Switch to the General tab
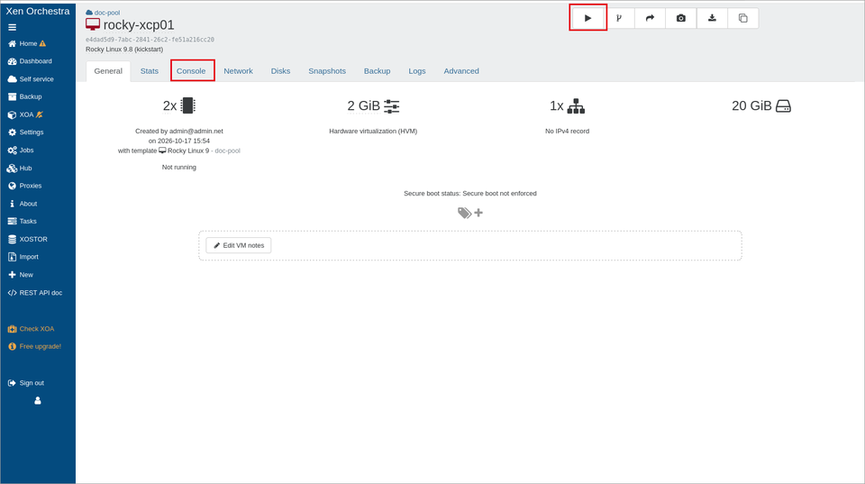Image resolution: width=865 pixels, height=484 pixels. 108,71
